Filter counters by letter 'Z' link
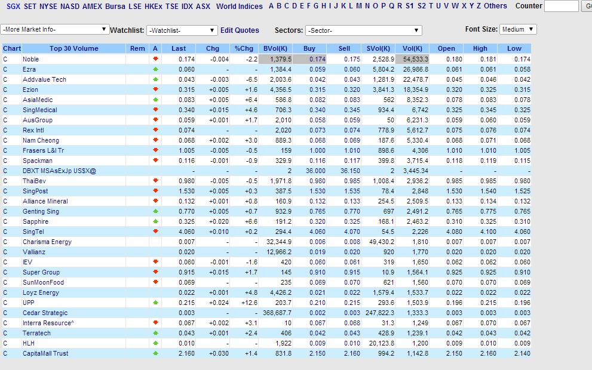The width and height of the screenshot is (592, 370). pos(478,6)
